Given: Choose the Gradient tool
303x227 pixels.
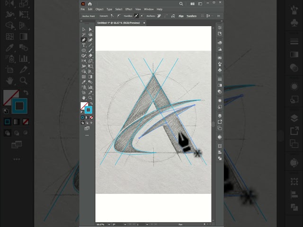Looking at the screenshot, I should point(90,77).
